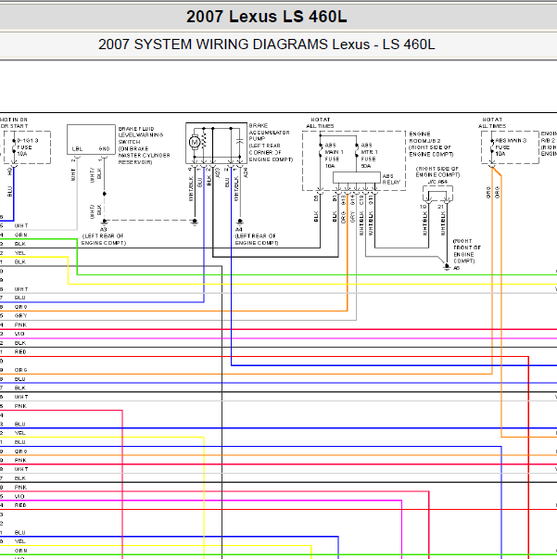Click the ABS relay rectangle
This screenshot has width=557, height=559.
[x=357, y=178]
